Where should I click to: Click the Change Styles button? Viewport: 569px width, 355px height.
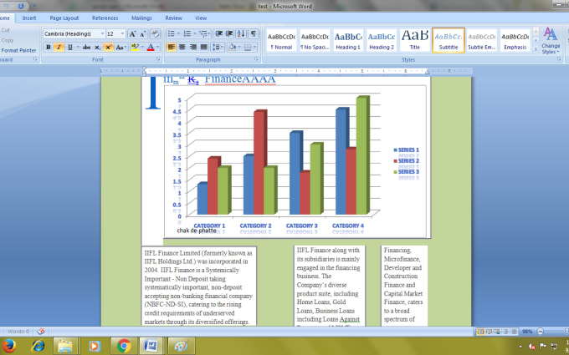tap(551, 41)
